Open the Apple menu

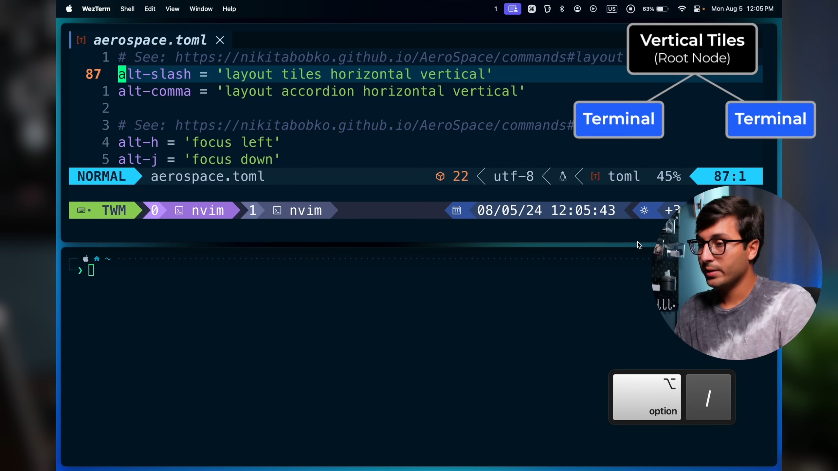69,9
